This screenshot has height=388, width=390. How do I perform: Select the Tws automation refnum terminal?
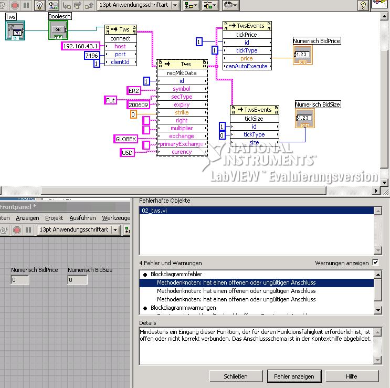(15, 30)
